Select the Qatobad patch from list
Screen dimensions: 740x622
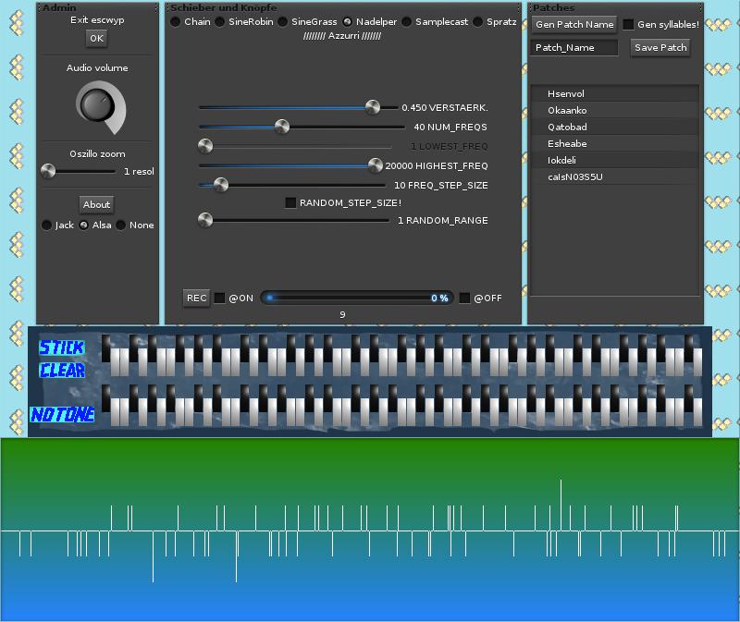567,127
